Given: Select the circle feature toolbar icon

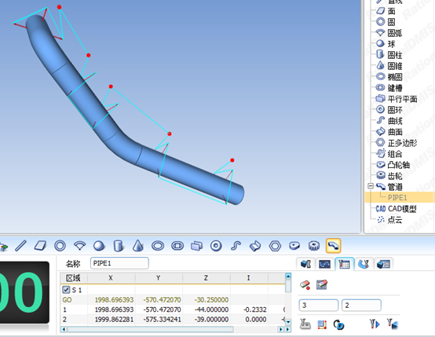Looking at the screenshot, I should point(60,246).
